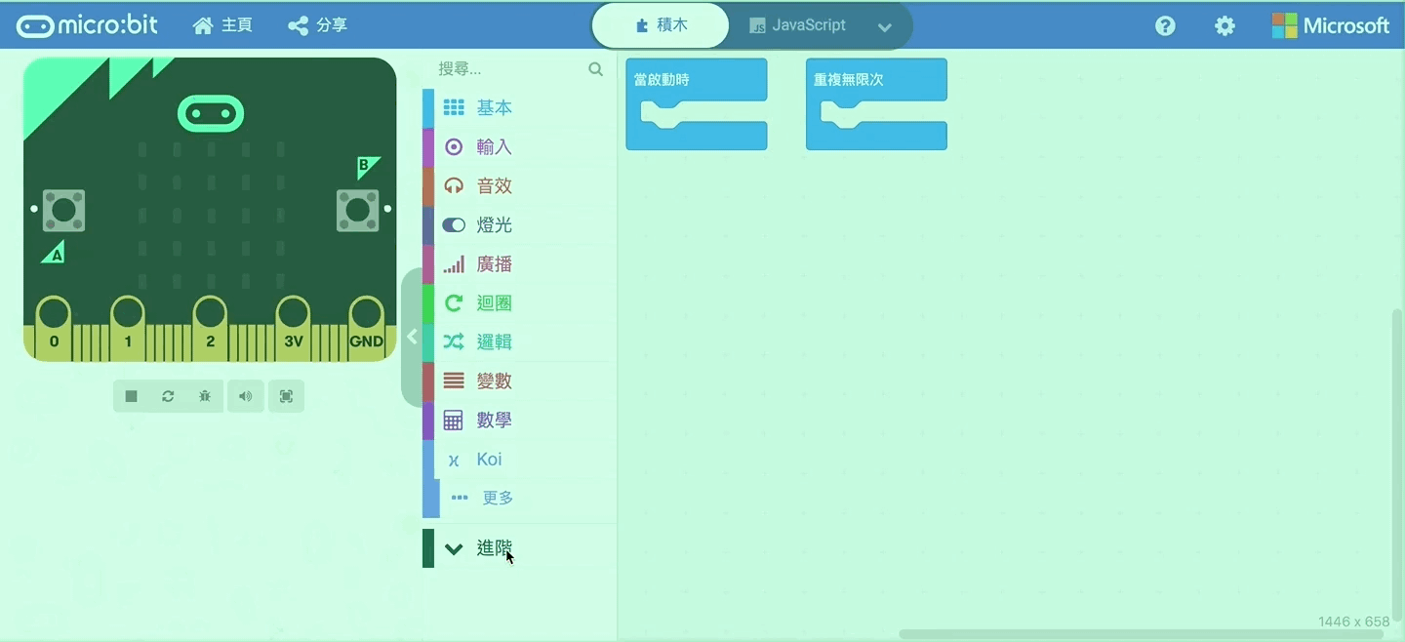Switch to 積木 blocks editor tab

[661, 25]
